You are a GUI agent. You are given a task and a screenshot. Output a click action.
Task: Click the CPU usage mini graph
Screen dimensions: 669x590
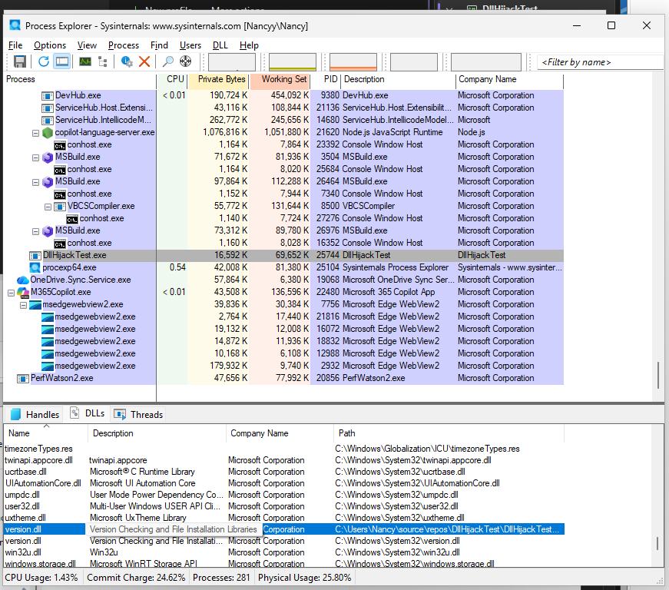pyautogui.click(x=232, y=62)
